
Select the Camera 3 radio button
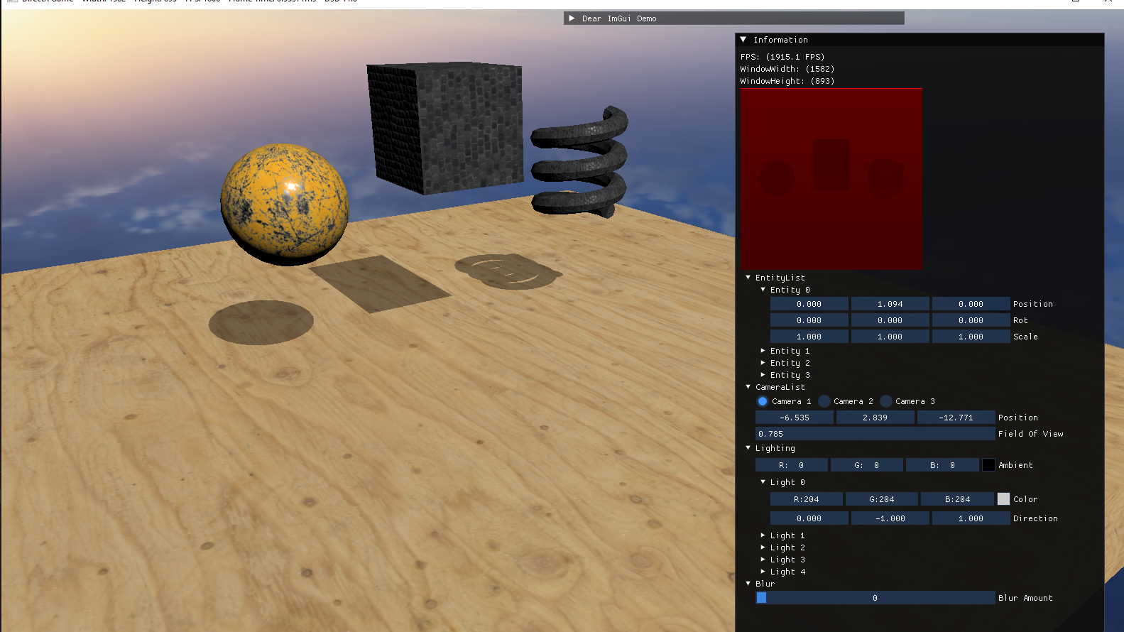point(886,401)
